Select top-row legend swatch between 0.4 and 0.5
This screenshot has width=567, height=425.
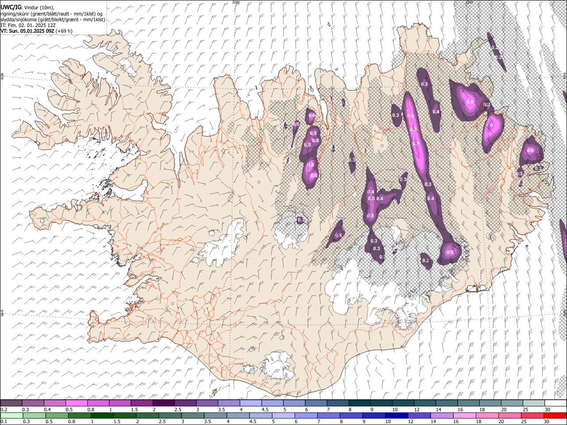[x=55, y=403]
